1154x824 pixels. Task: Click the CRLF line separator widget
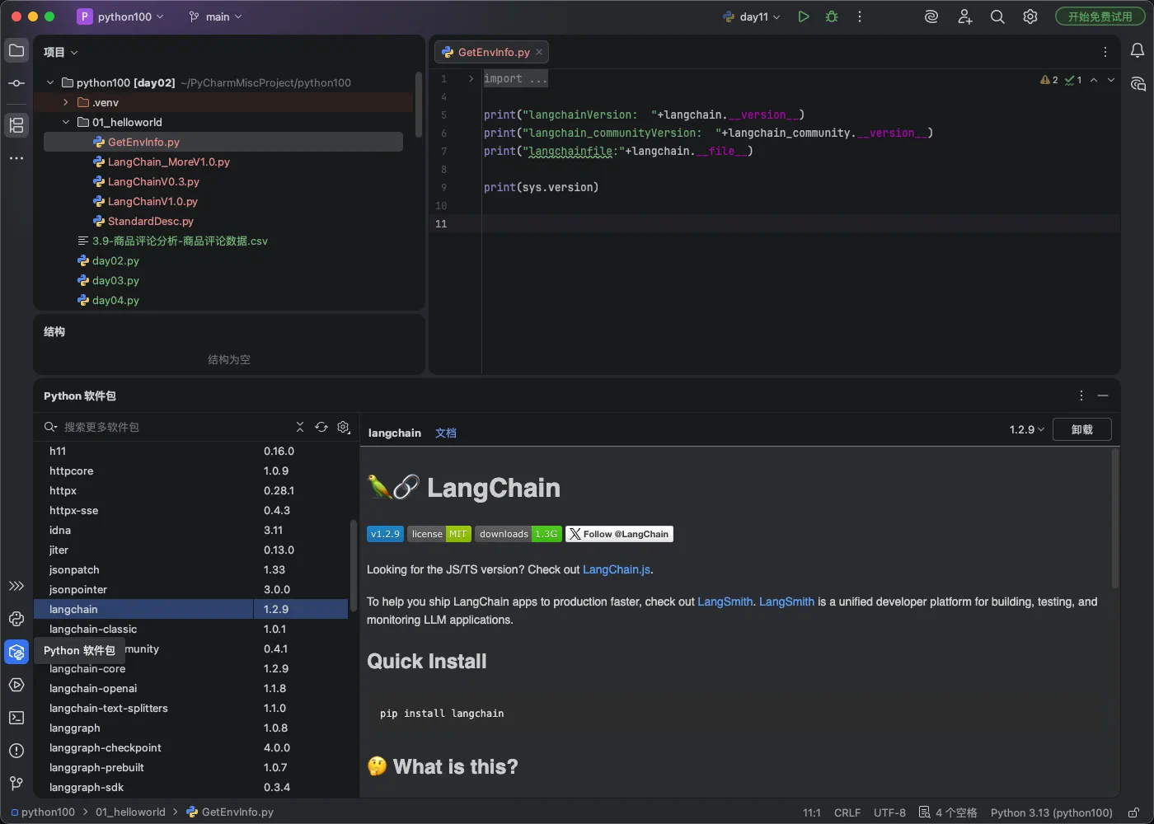coord(847,812)
